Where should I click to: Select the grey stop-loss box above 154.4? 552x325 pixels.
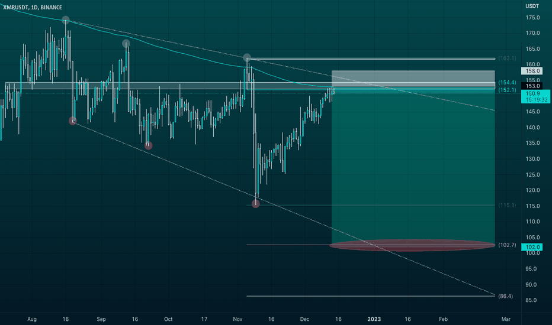pyautogui.click(x=413, y=79)
